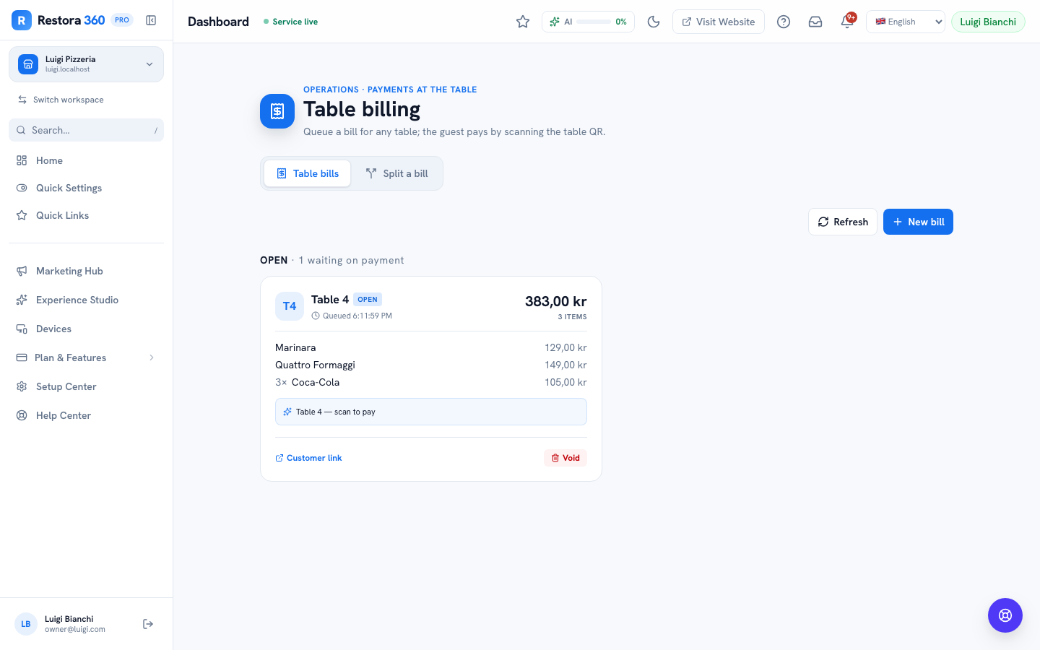Click the Luigi Bianchi user pill
This screenshot has width=1040, height=650.
click(988, 22)
